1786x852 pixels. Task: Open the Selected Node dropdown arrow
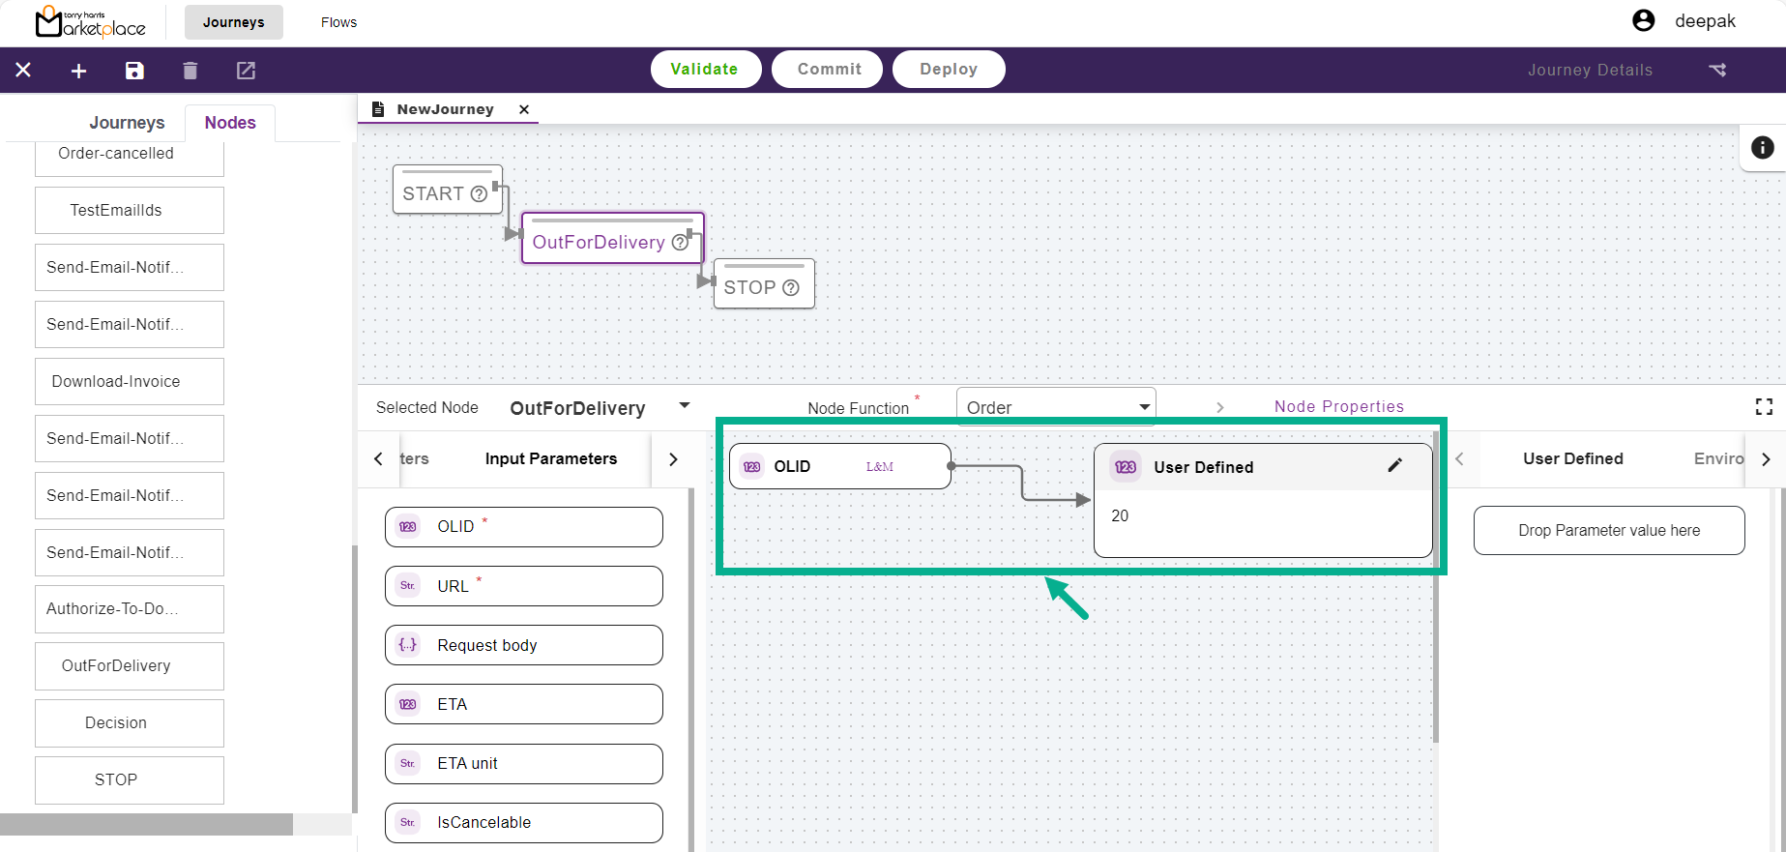(x=685, y=406)
